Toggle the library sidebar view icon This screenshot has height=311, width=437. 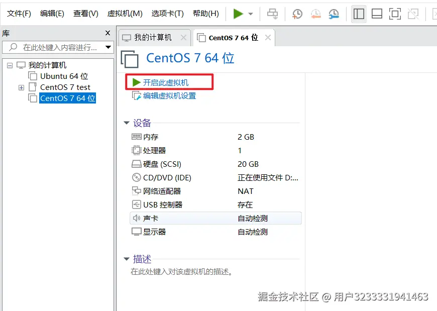359,14
